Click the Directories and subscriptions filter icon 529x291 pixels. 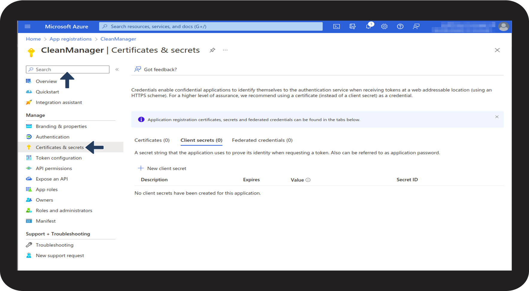[352, 26]
